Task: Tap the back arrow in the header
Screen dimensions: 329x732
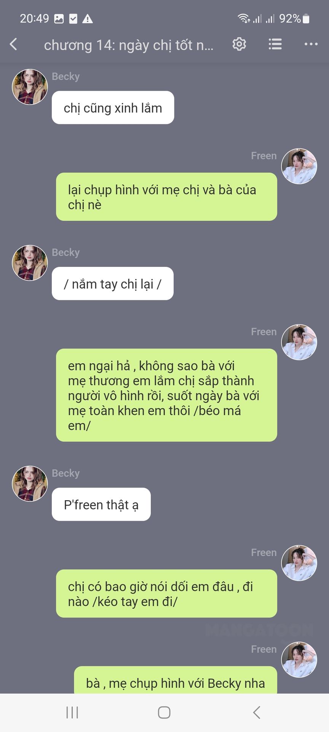Action: coord(13,44)
